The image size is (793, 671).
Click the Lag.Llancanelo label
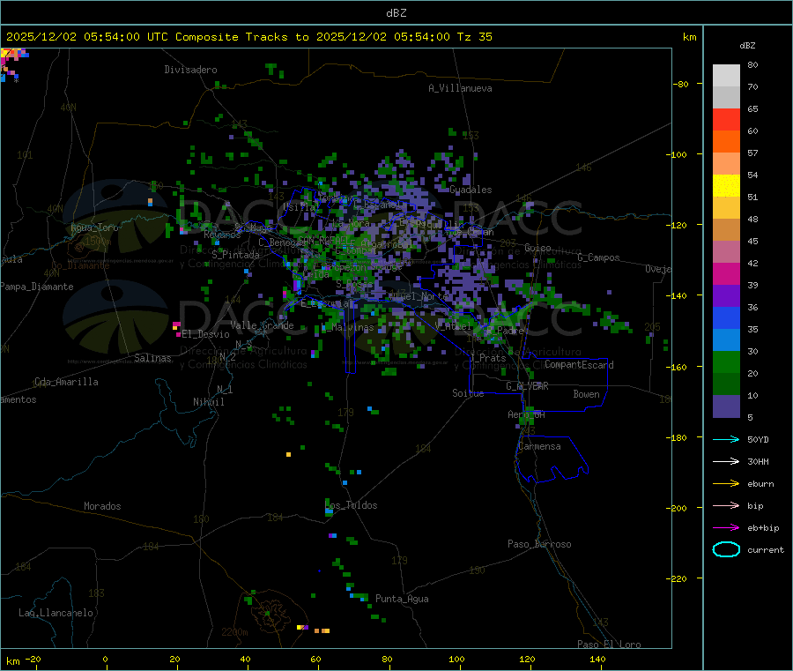click(x=56, y=613)
